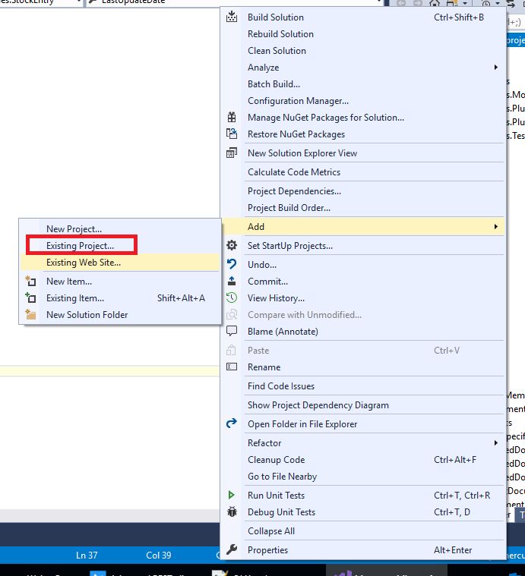The height and width of the screenshot is (576, 525).
Task: Select Manage NuGet Packages for Solution
Action: point(326,118)
